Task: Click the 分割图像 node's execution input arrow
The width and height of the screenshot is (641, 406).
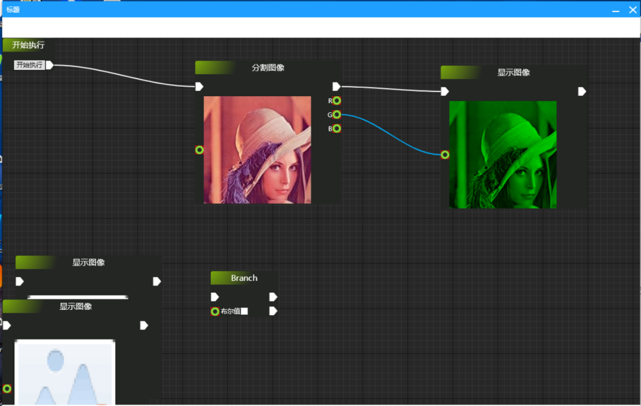Action: 199,87
